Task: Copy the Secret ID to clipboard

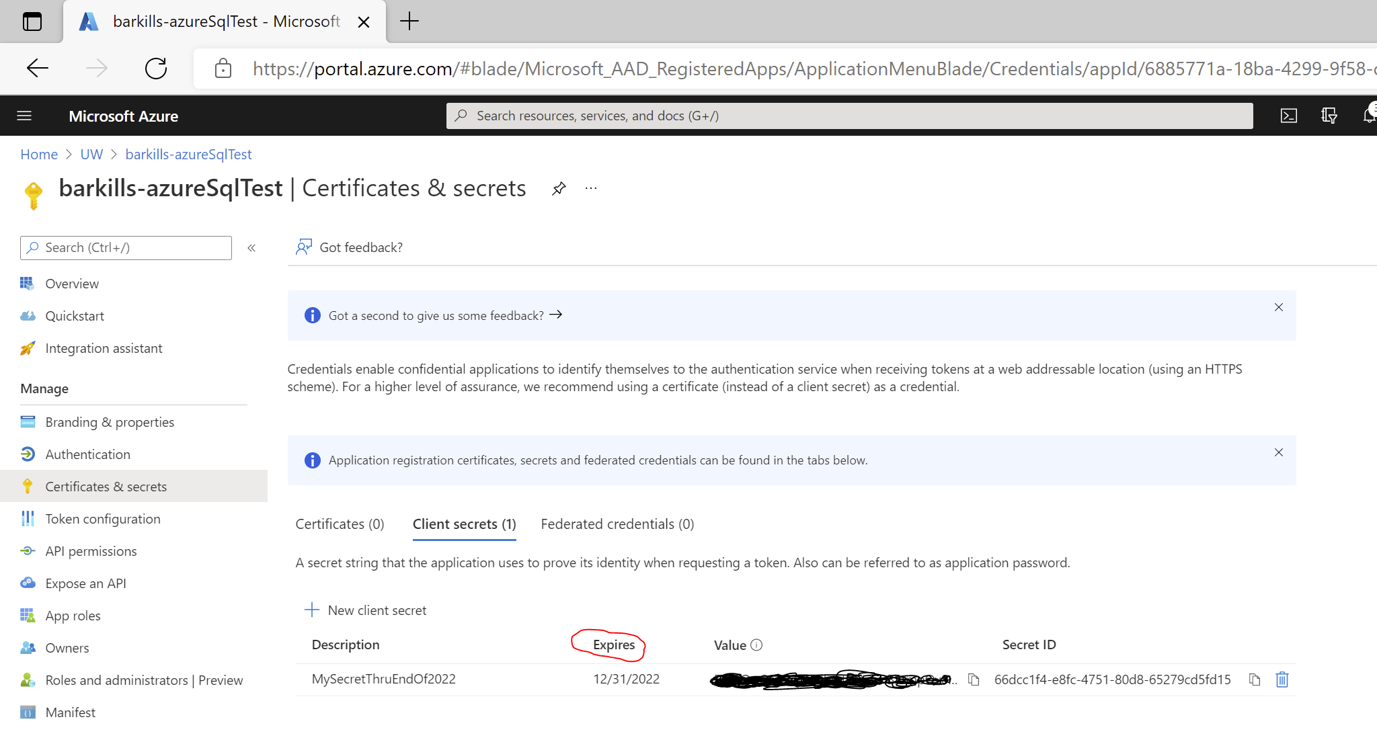Action: [1255, 679]
